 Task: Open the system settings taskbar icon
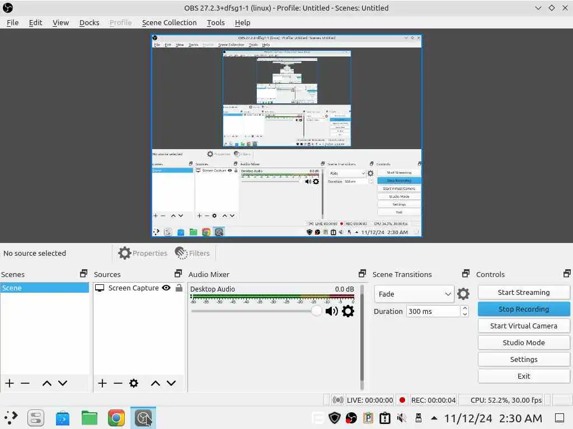tap(36, 418)
